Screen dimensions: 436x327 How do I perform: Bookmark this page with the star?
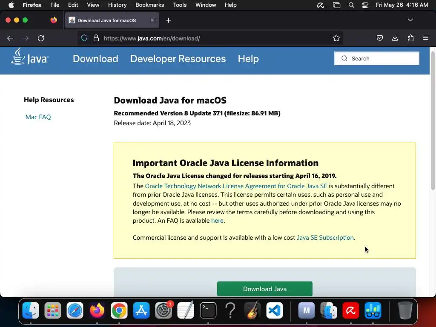336,38
